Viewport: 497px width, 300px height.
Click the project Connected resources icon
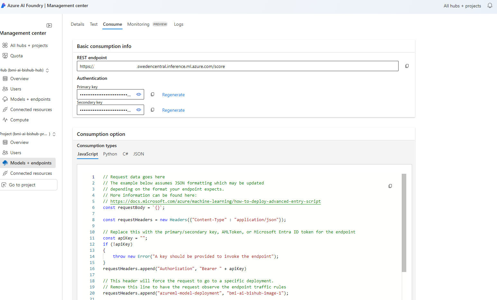(x=5, y=173)
